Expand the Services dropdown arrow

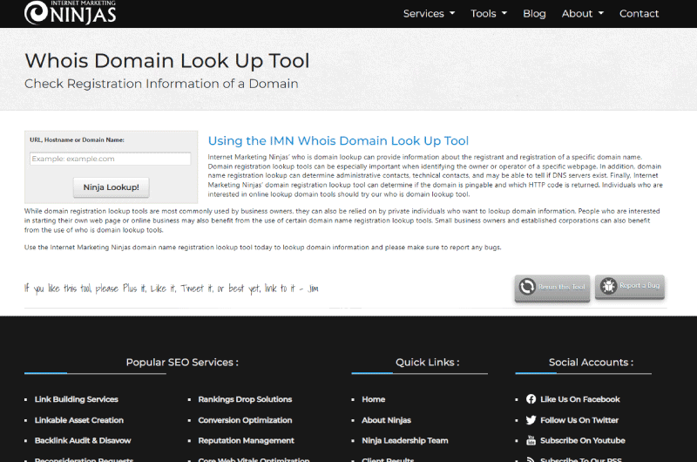[452, 13]
